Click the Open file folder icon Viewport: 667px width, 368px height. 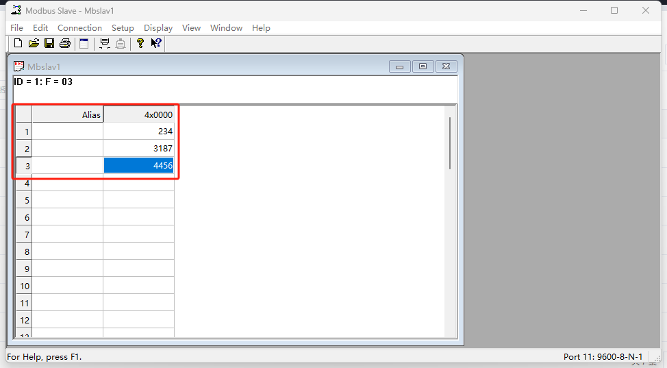pos(34,44)
